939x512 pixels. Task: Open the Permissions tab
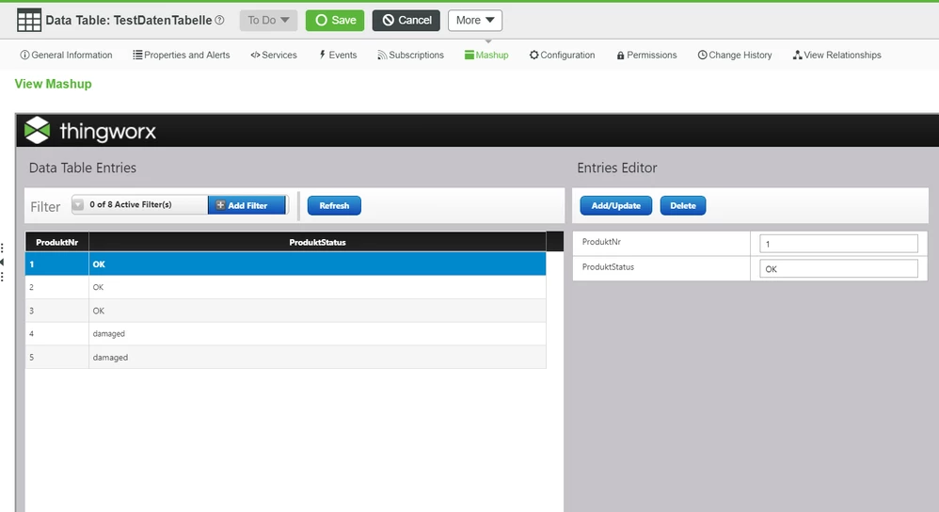pyautogui.click(x=646, y=56)
